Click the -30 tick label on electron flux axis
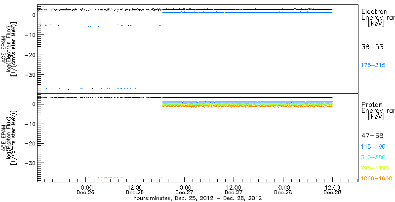Image resolution: width=395 pixels, height=202 pixels. click(x=30, y=74)
